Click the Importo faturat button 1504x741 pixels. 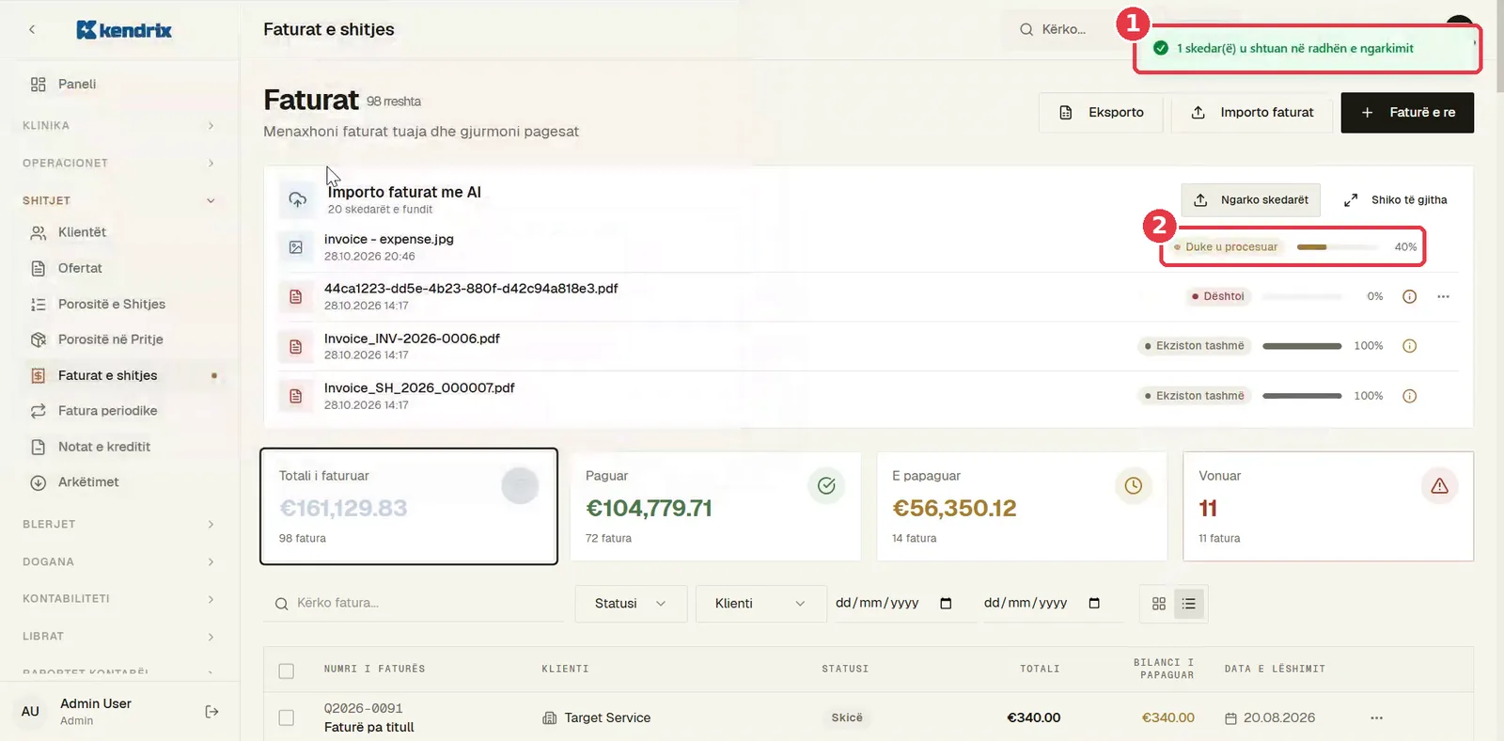coord(1252,113)
